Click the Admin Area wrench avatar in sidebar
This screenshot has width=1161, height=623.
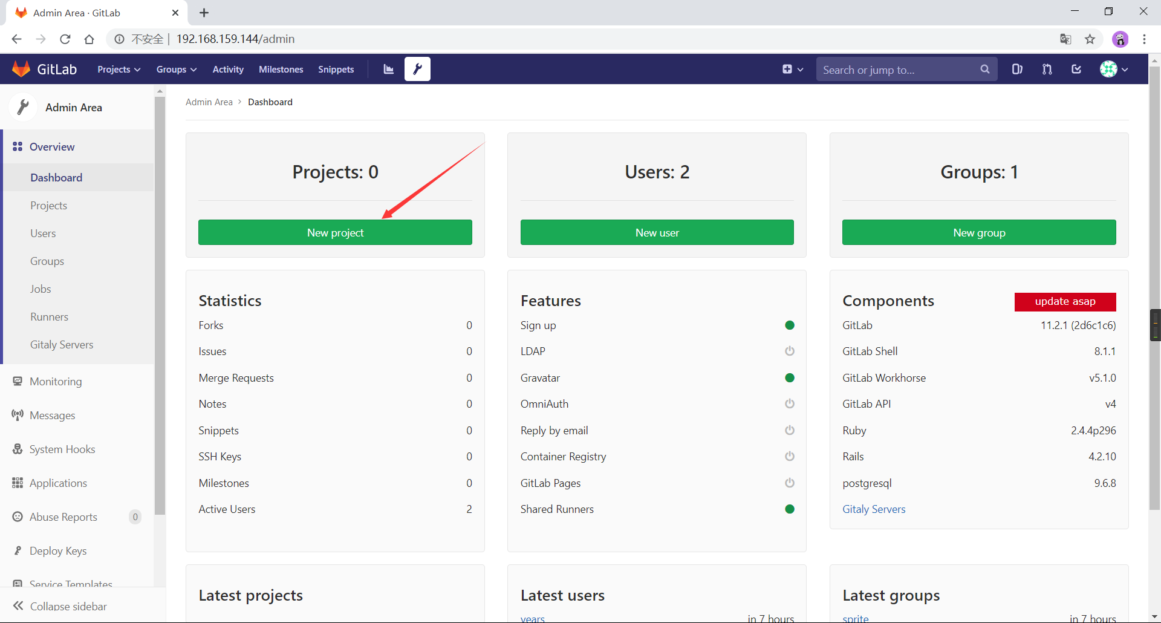24,107
